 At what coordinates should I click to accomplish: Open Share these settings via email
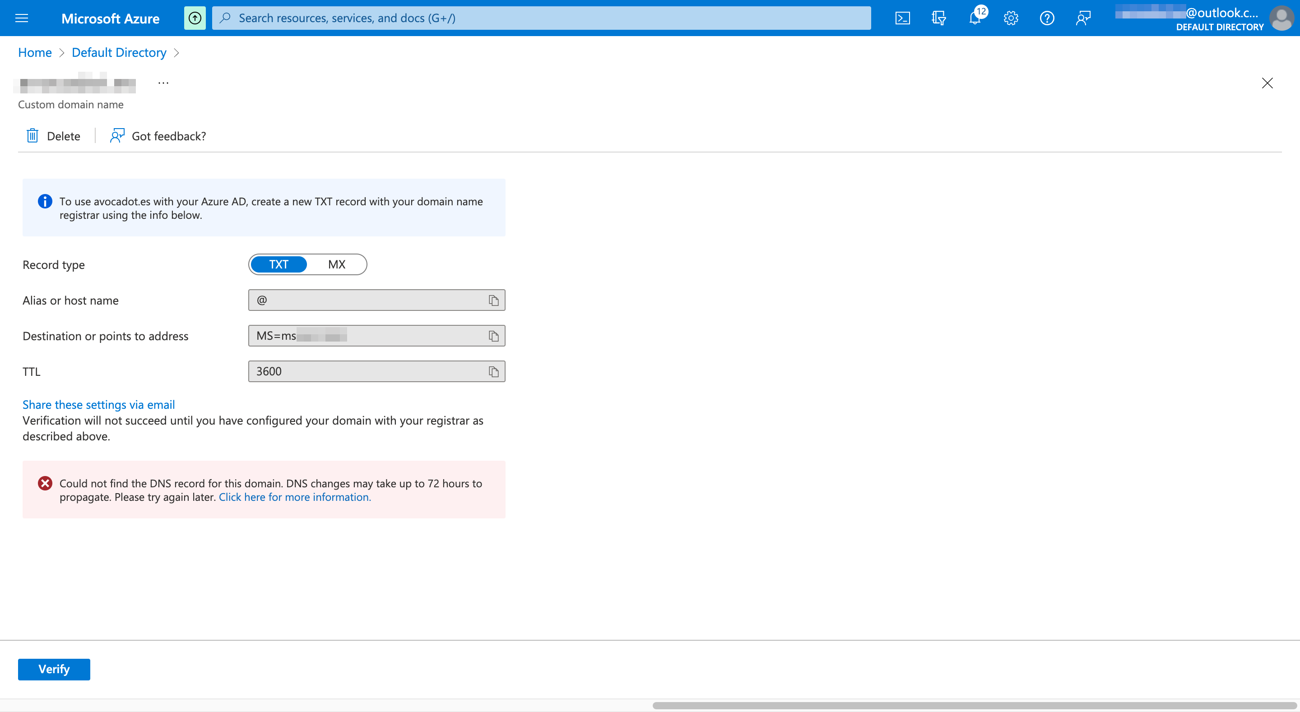[98, 404]
